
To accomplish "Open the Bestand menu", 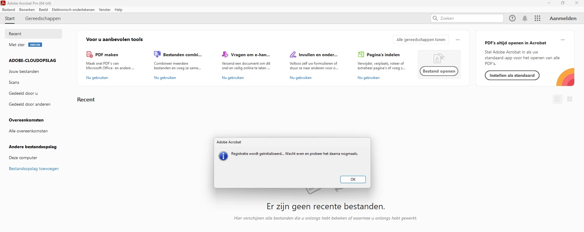I will click(x=9, y=10).
